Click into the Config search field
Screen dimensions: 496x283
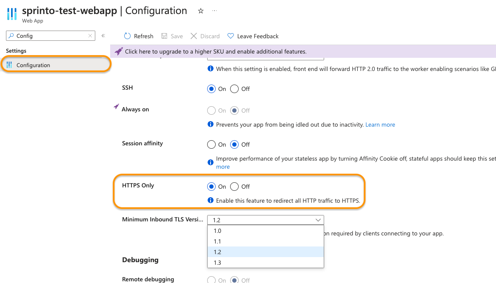[51, 36]
